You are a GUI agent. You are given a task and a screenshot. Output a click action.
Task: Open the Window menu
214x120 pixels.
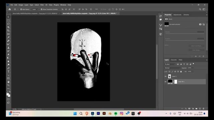pos(63,5)
